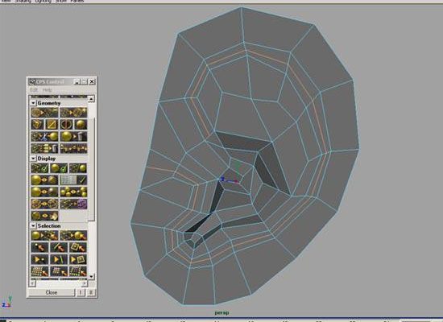Click the diagonal-line square icon in Geometry
This screenshot has height=322, width=443.
[52, 124]
